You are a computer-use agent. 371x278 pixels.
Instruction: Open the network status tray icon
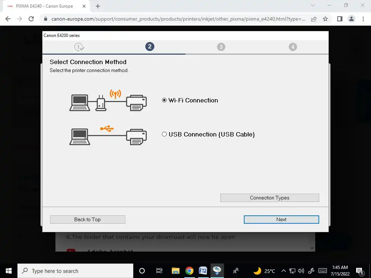tap(292, 271)
